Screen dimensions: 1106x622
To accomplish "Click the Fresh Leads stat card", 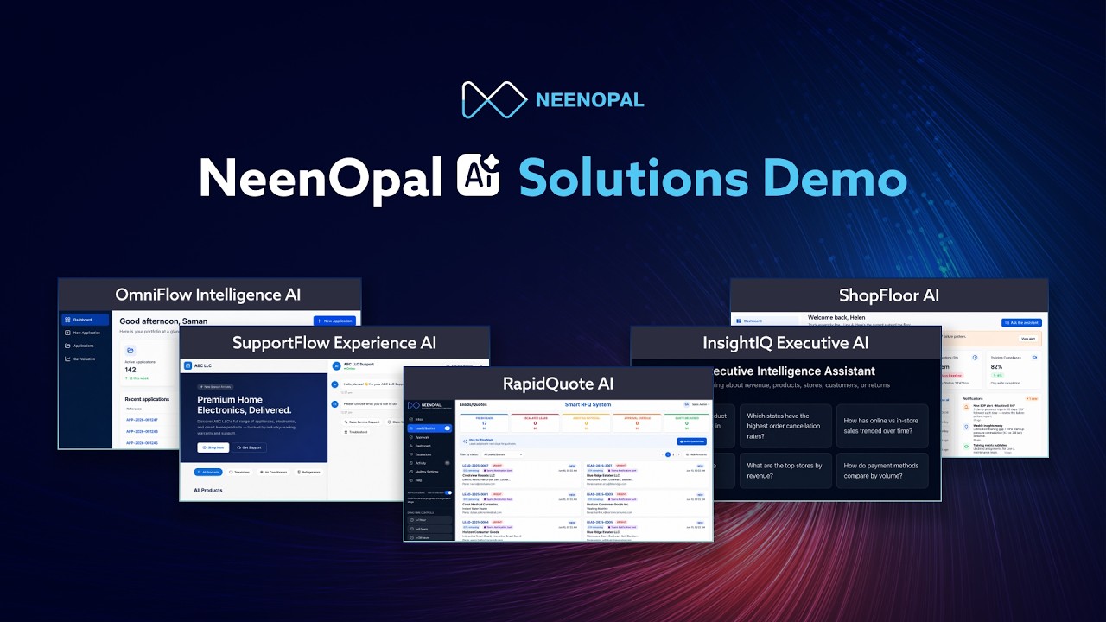I will [484, 422].
